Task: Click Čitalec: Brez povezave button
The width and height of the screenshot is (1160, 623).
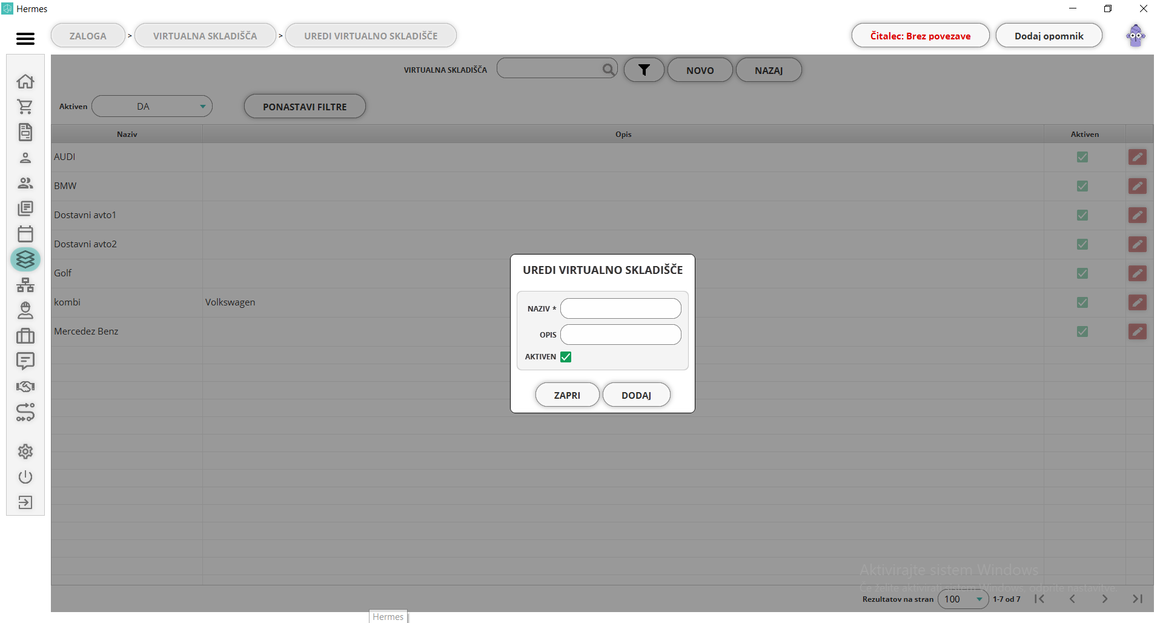Action: [x=920, y=36]
